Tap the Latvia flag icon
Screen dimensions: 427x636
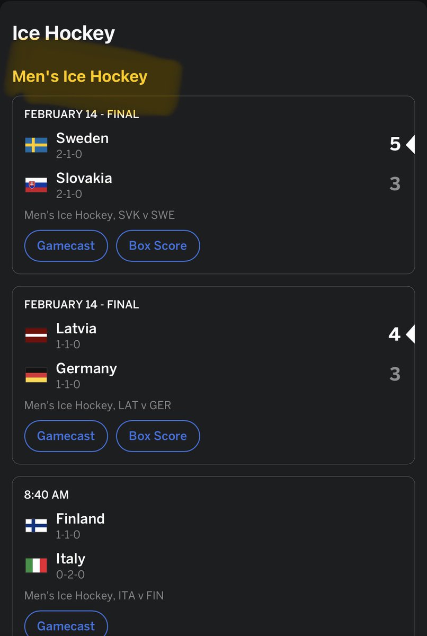pyautogui.click(x=36, y=335)
